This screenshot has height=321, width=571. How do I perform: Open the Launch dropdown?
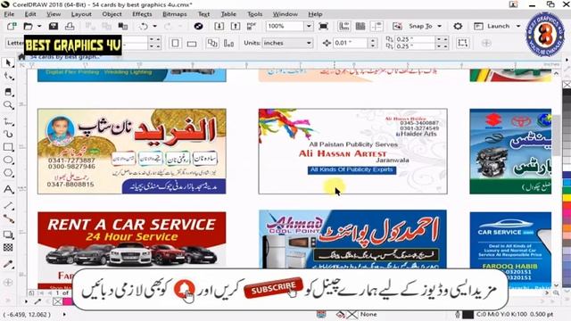(517, 26)
